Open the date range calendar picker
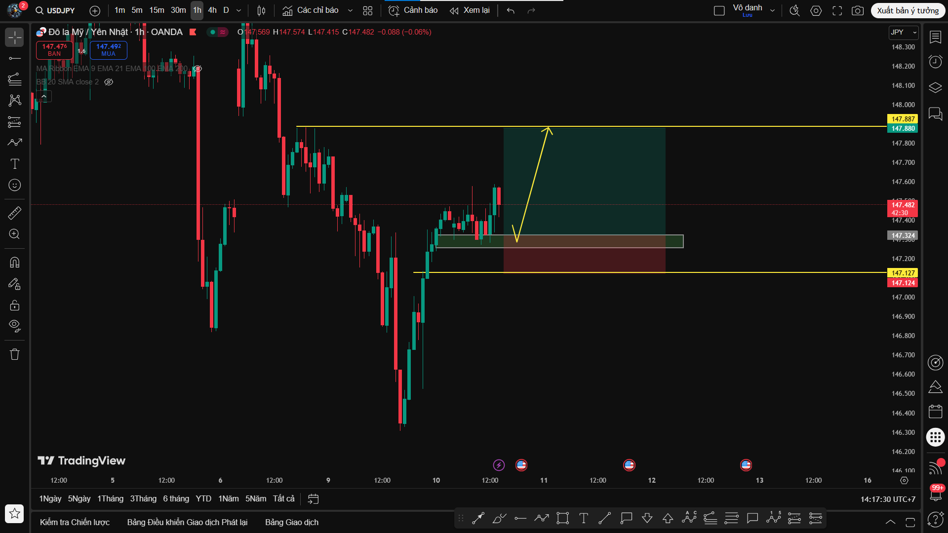 313,499
